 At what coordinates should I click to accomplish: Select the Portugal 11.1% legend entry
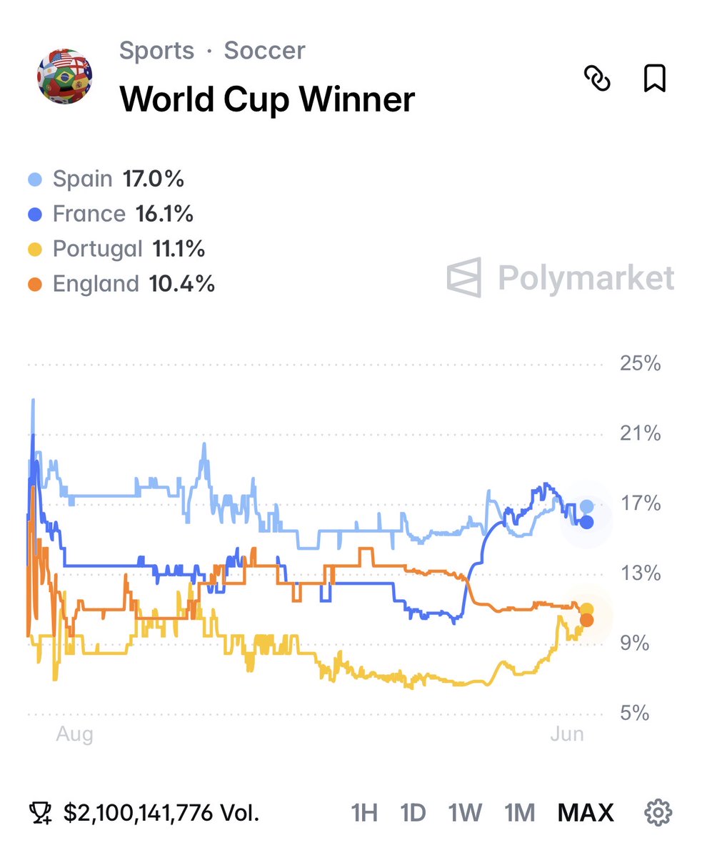[118, 249]
